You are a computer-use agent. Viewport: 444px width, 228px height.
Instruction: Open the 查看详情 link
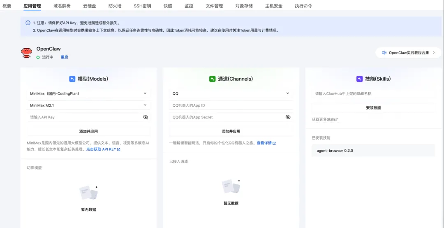point(264,143)
